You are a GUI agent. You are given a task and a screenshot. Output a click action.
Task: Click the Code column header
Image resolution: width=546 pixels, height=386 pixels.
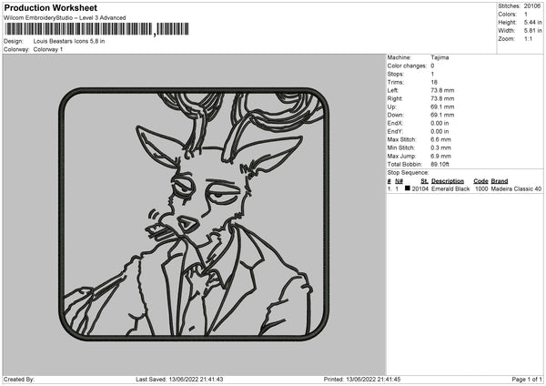pyautogui.click(x=481, y=181)
